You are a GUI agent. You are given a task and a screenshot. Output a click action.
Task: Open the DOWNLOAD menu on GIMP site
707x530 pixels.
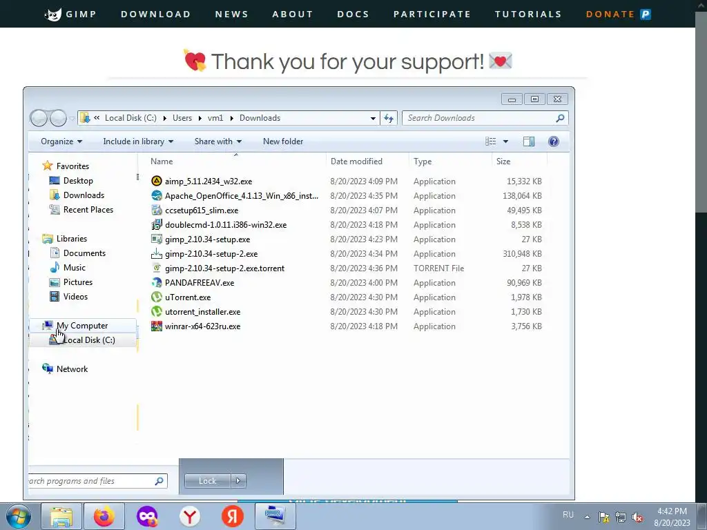(x=155, y=14)
